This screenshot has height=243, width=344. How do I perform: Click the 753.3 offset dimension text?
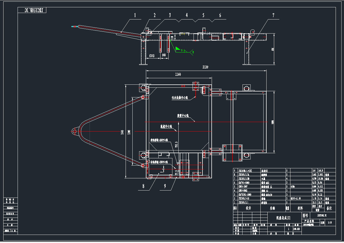[x=176, y=145]
